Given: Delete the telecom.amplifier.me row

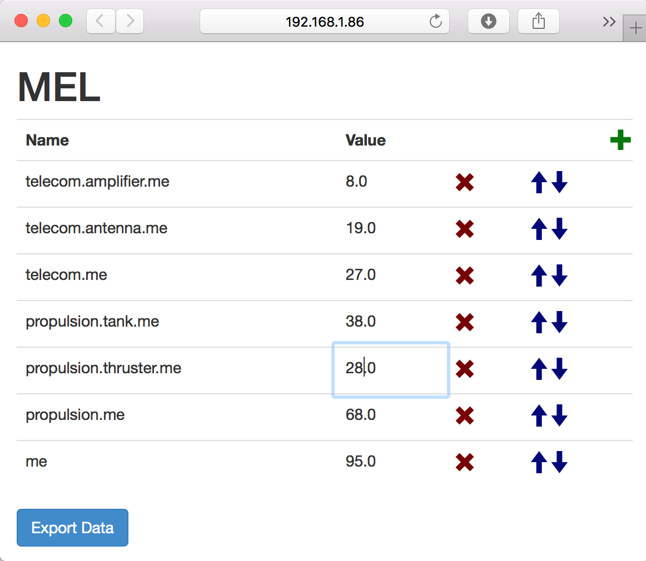Looking at the screenshot, I should point(464,182).
